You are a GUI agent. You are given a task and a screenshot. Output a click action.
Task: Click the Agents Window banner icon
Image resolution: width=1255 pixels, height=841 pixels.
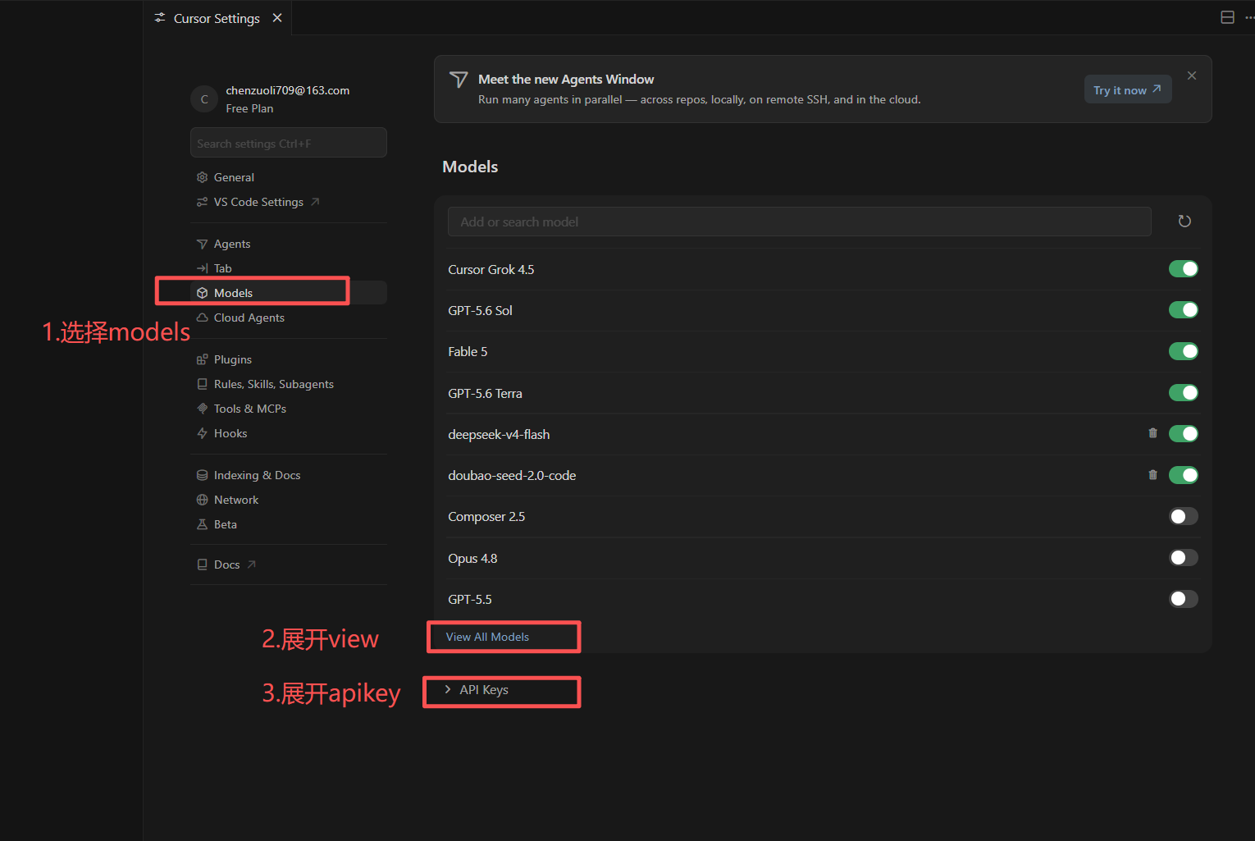[459, 80]
